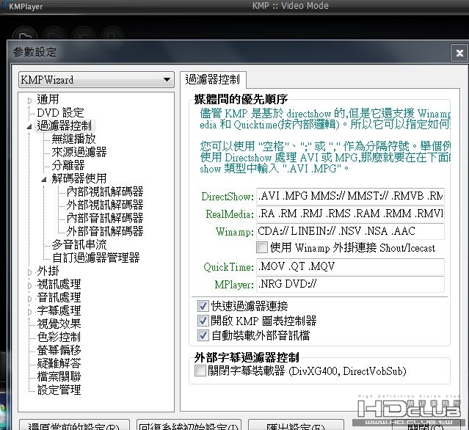Collapse the 過濾器控制 tree node
The height and width of the screenshot is (430, 469).
pyautogui.click(x=29, y=127)
